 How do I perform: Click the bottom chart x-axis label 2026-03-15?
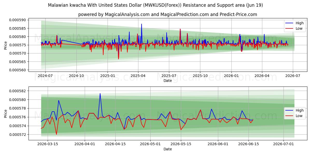[x=48, y=144]
